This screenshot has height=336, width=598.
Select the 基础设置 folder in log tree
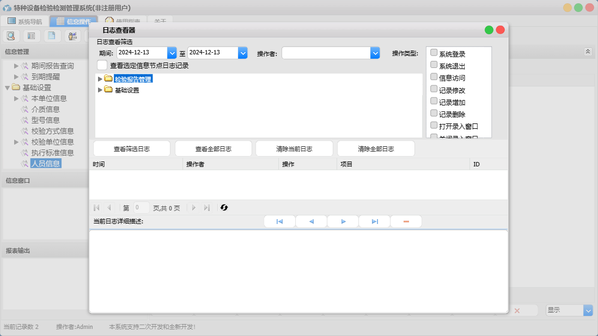coord(126,90)
